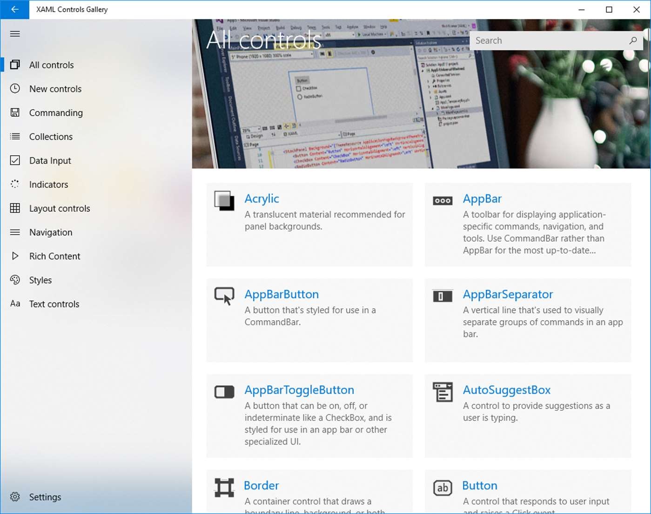Click the AppBar three-dots card icon
This screenshot has height=514, width=651.
coord(443,201)
